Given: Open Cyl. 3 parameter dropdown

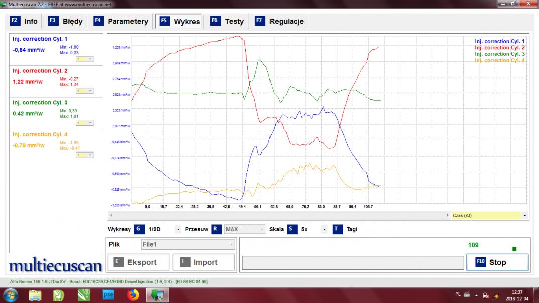Looking at the screenshot, I should point(84,123).
